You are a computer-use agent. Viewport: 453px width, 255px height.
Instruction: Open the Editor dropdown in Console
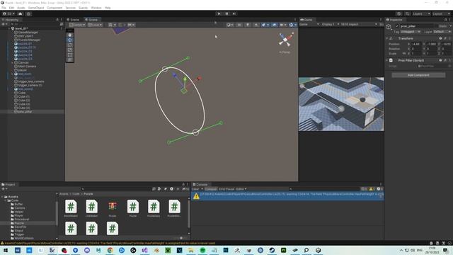(x=241, y=189)
